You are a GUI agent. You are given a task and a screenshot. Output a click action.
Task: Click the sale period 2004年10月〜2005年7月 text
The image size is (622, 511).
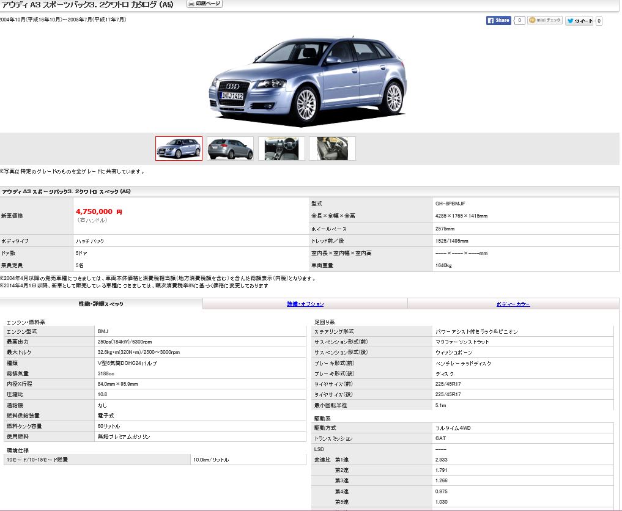tap(63, 20)
